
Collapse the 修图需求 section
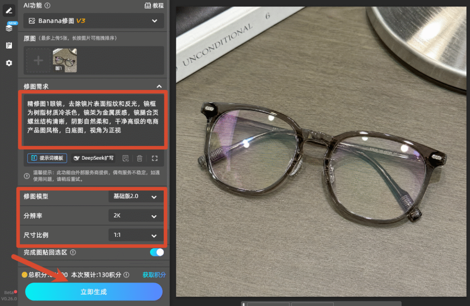click(x=159, y=86)
